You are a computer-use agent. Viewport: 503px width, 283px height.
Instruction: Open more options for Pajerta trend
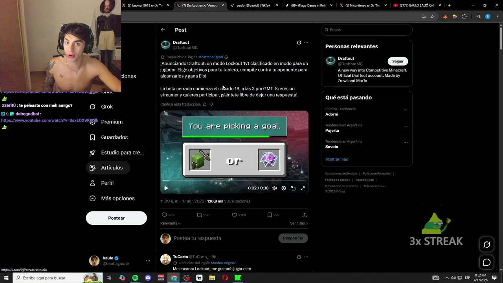406,126
